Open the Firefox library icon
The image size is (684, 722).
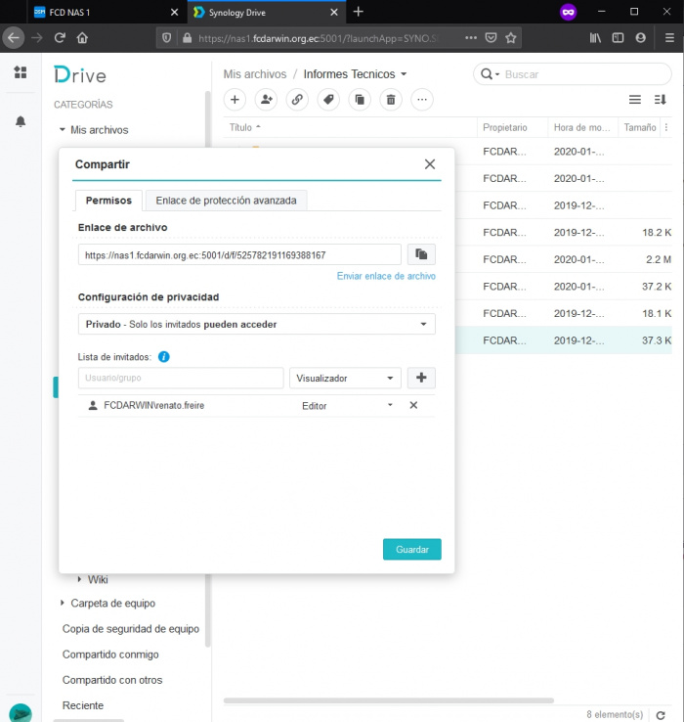click(x=595, y=38)
